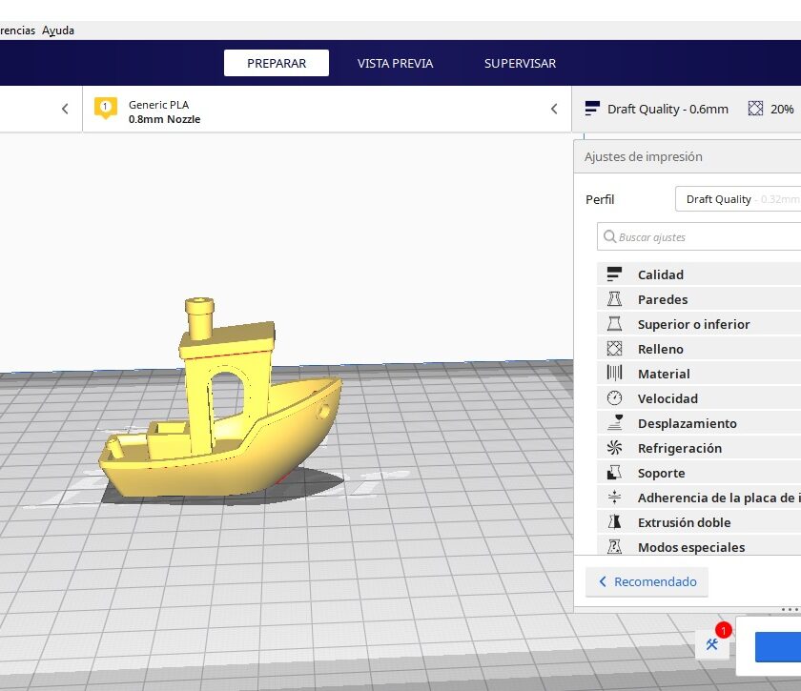Switch to the VISTA PREVIA tab
Viewport: 801px width, 691px height.
395,63
